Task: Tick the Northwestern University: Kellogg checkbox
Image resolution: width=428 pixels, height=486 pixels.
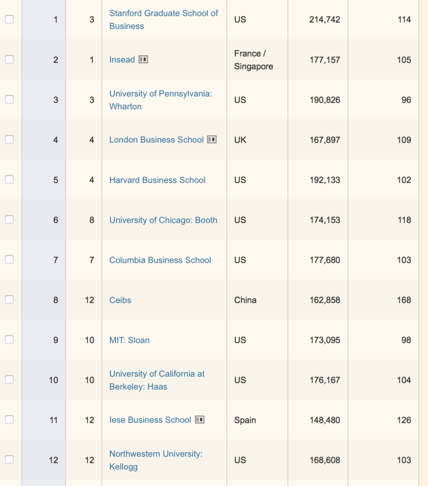Action: click(x=9, y=459)
